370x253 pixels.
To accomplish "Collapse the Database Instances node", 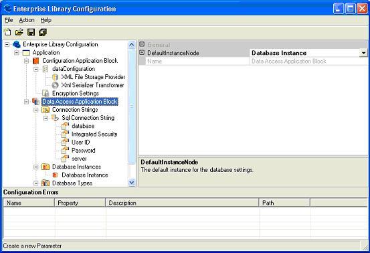I will tap(36, 167).
